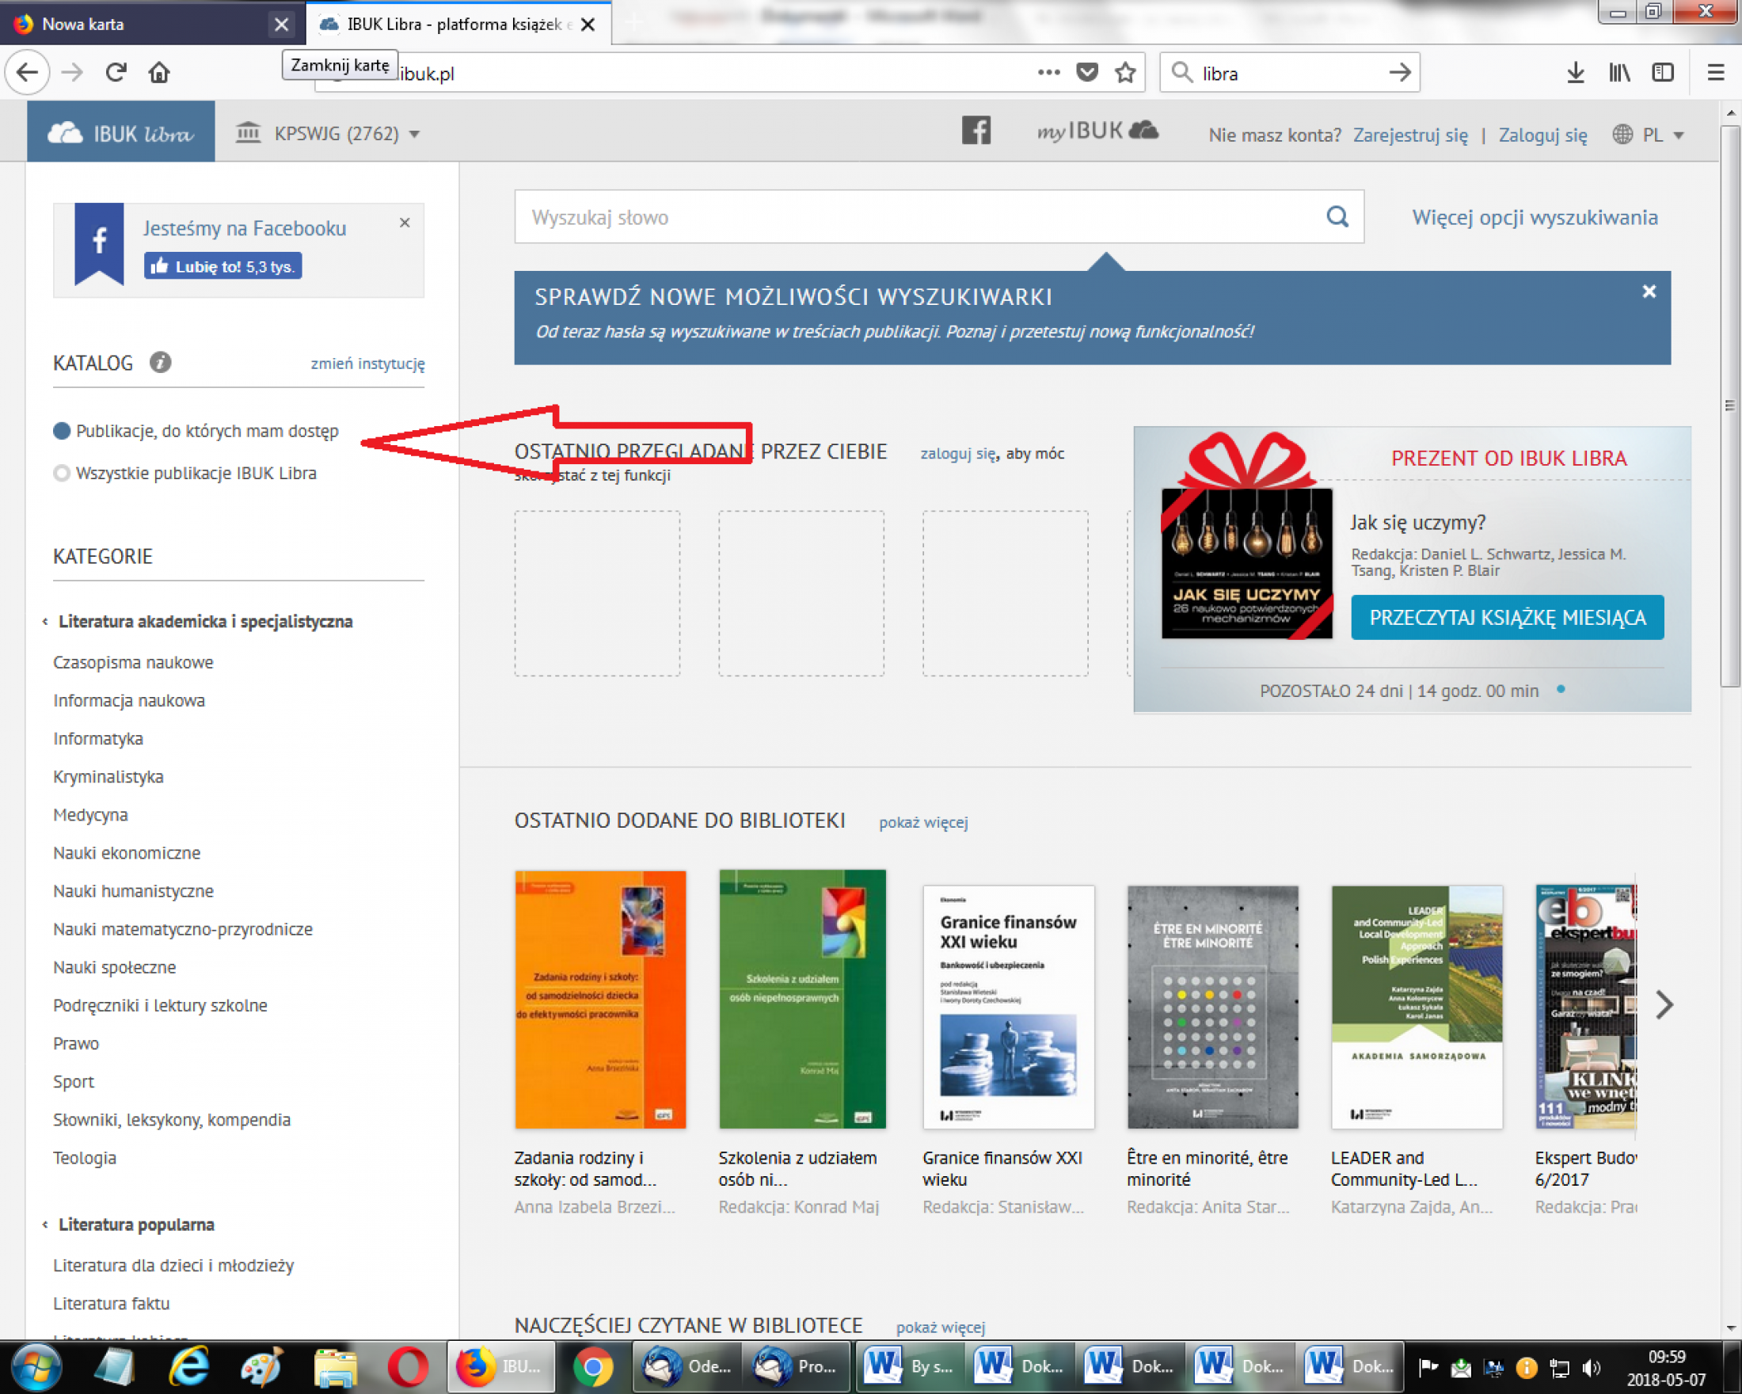Screen dimensions: 1742x1394
Task: Open Jak się uczymy book cover
Action: [1246, 562]
